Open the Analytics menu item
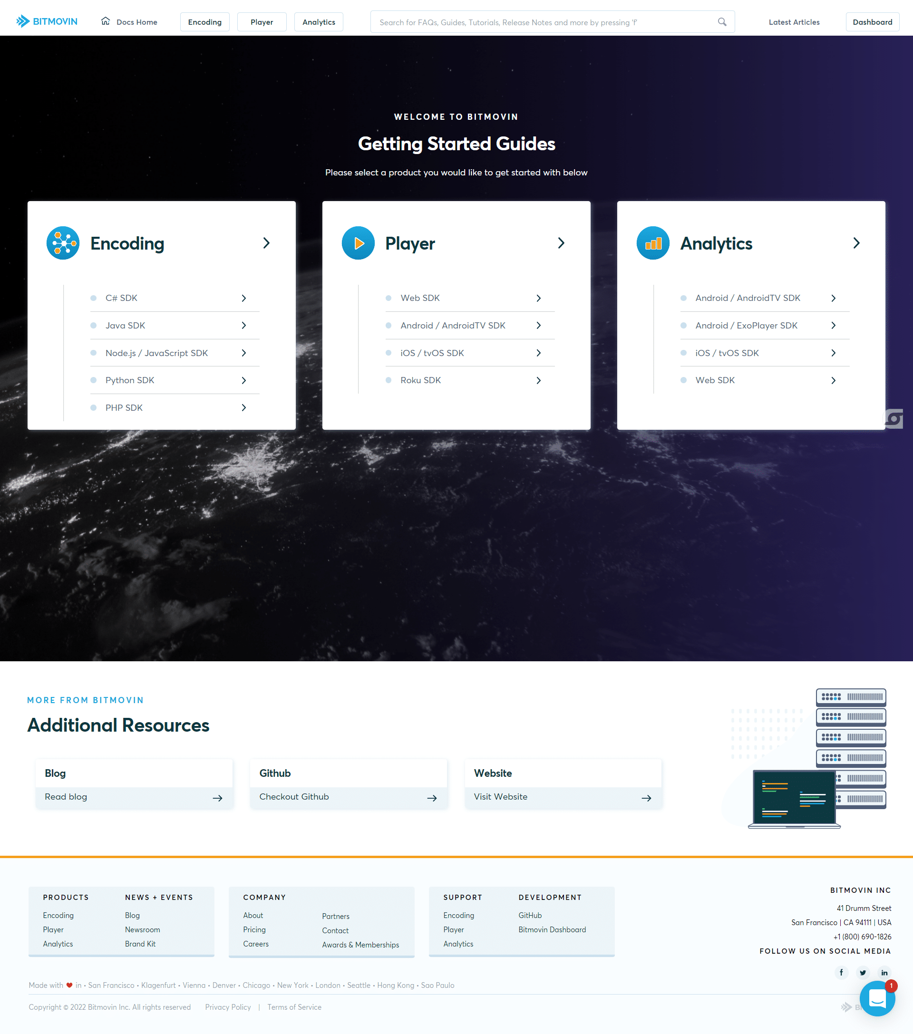 [318, 22]
